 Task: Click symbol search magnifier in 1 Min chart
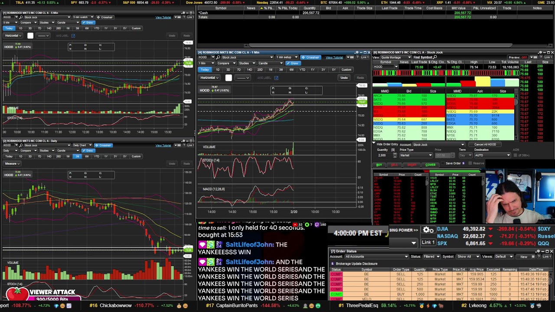point(218,57)
